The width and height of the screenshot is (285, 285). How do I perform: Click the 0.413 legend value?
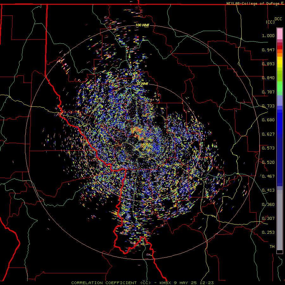point(268,190)
